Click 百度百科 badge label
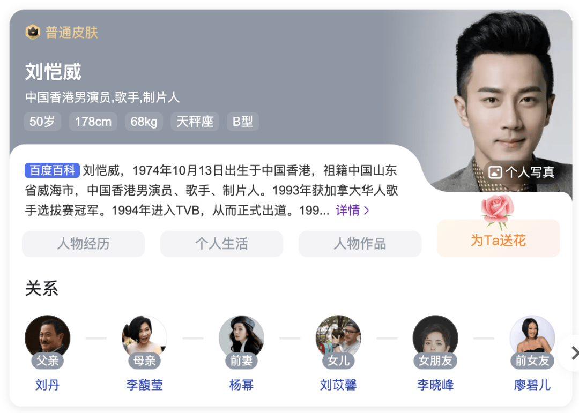The height and width of the screenshot is (413, 579). 52,170
